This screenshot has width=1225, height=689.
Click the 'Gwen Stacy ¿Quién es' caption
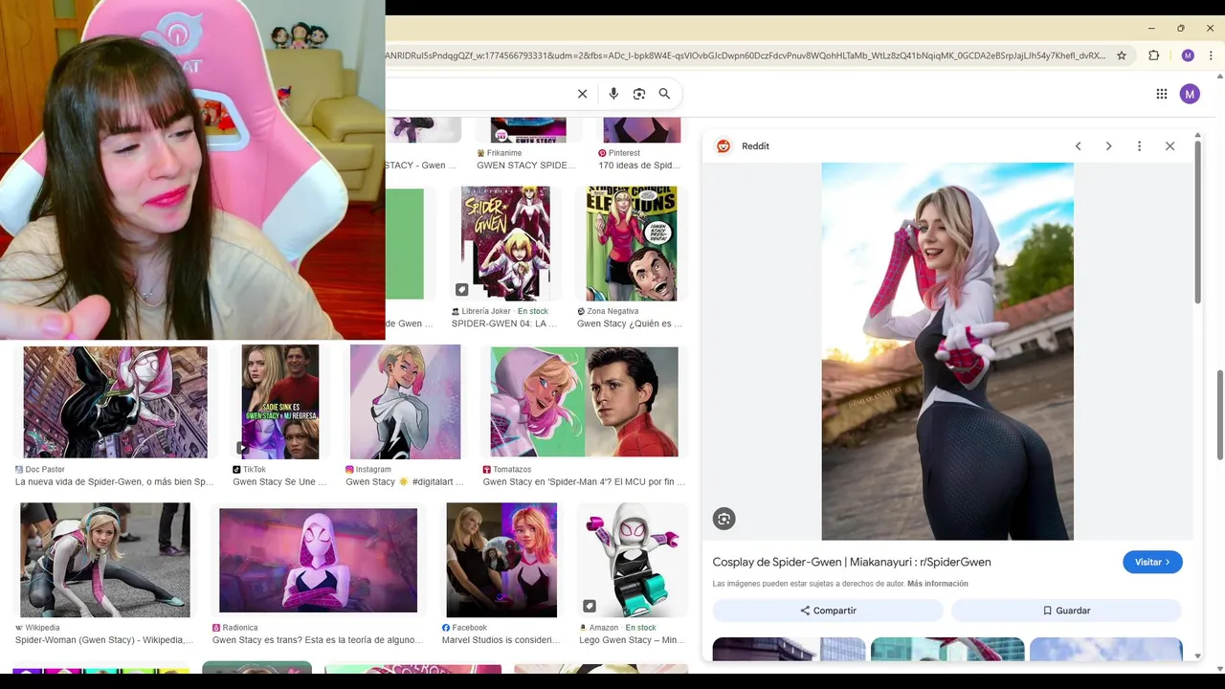point(630,324)
